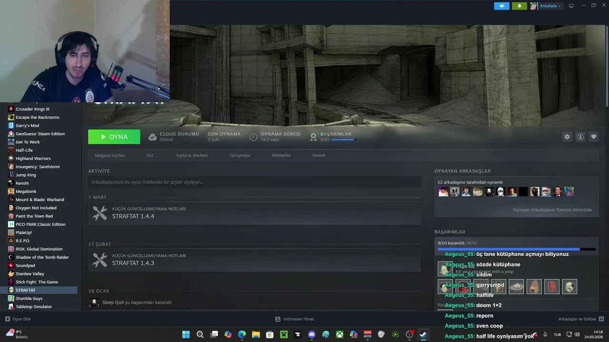Screen dimensions: 609x342
Task: Open the Windows Start button
Action: click(186, 334)
